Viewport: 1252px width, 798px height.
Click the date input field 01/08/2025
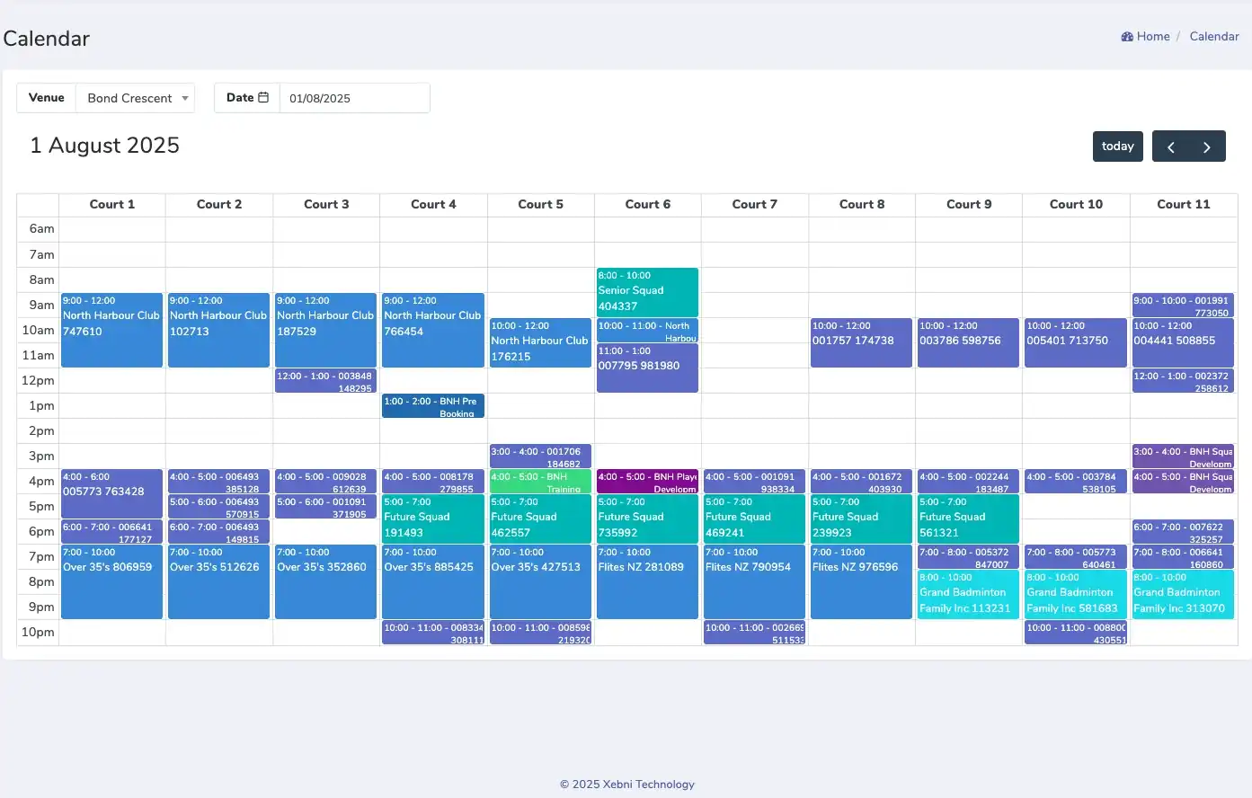(354, 98)
